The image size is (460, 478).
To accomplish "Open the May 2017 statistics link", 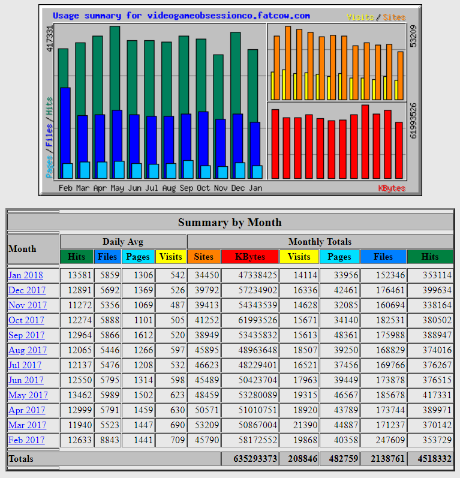I will 27,395.
